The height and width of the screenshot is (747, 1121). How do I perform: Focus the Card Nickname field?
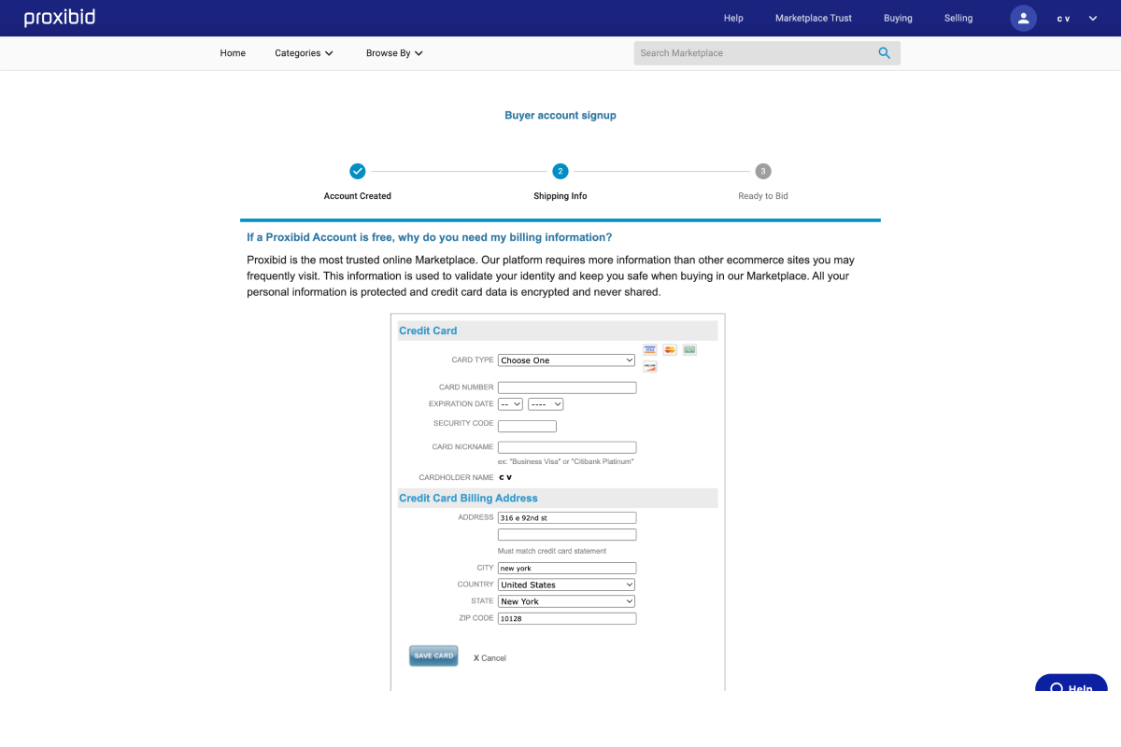click(x=567, y=447)
